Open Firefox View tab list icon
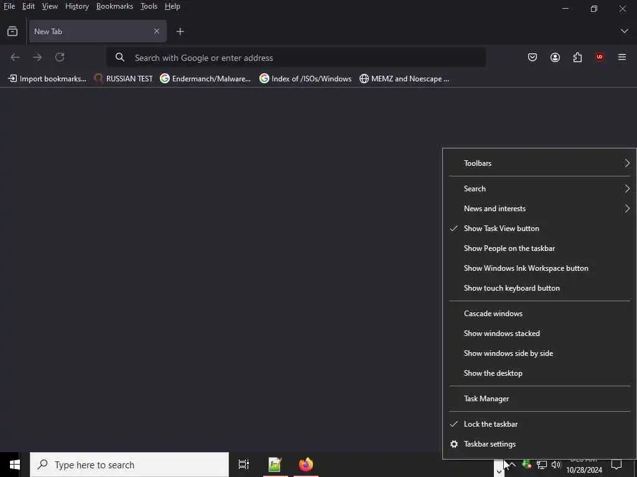The image size is (637, 477). (12, 31)
